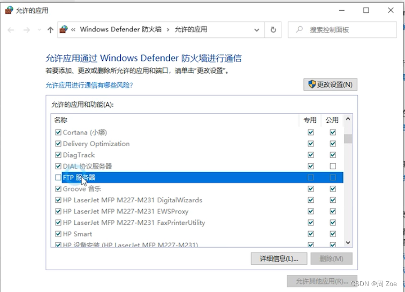Toggle 专用 checkbox for Delivery Optimization
The width and height of the screenshot is (405, 292).
click(x=311, y=144)
